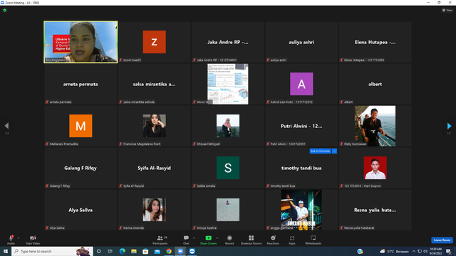Click the auliya ashri name tile
This screenshot has height=256, width=456.
tap(301, 42)
